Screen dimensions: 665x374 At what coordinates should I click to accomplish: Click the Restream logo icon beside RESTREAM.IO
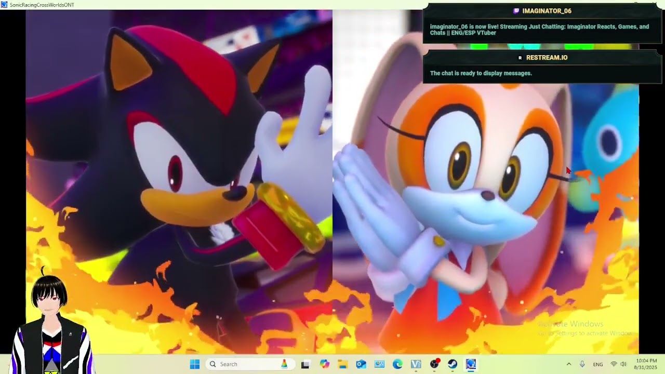[x=520, y=58]
